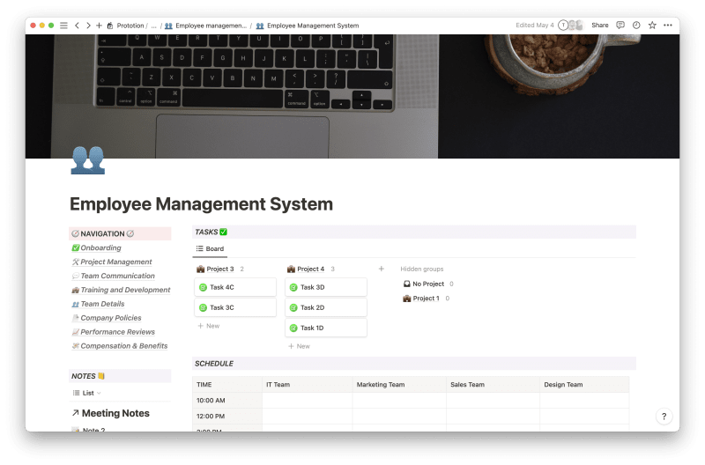Click the T user avatar
705x465 pixels.
(x=563, y=26)
